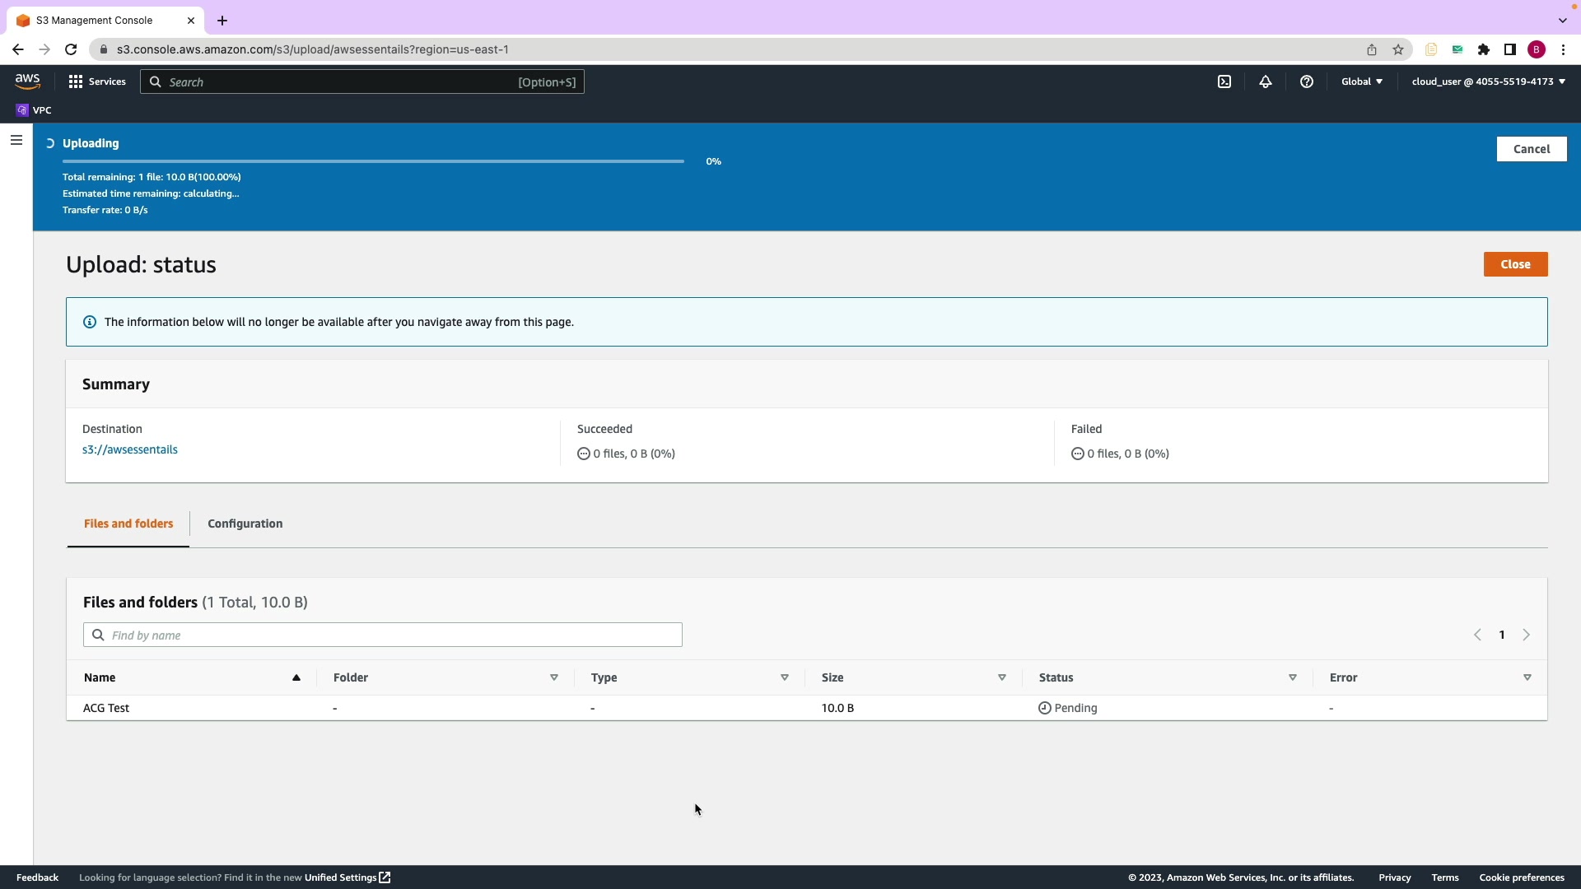
Task: Click the VPC shortcut icon
Action: [x=22, y=110]
